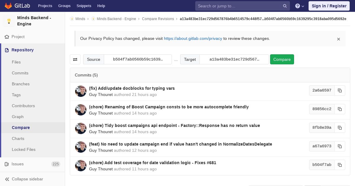Copy commit SHA a67a6973
The width and height of the screenshot is (355, 186).
pos(340,146)
